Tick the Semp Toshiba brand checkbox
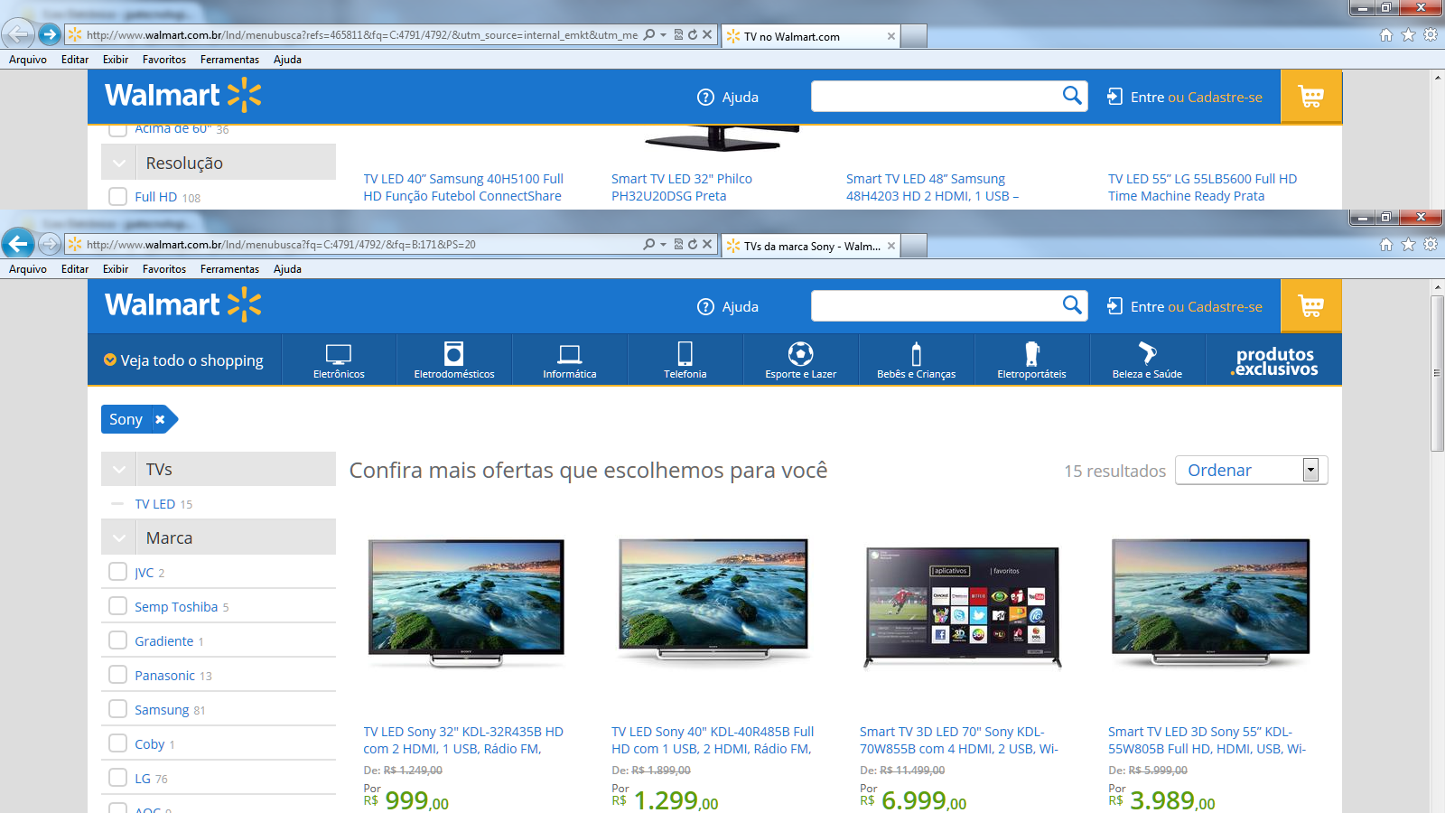This screenshot has width=1445, height=813. (117, 606)
